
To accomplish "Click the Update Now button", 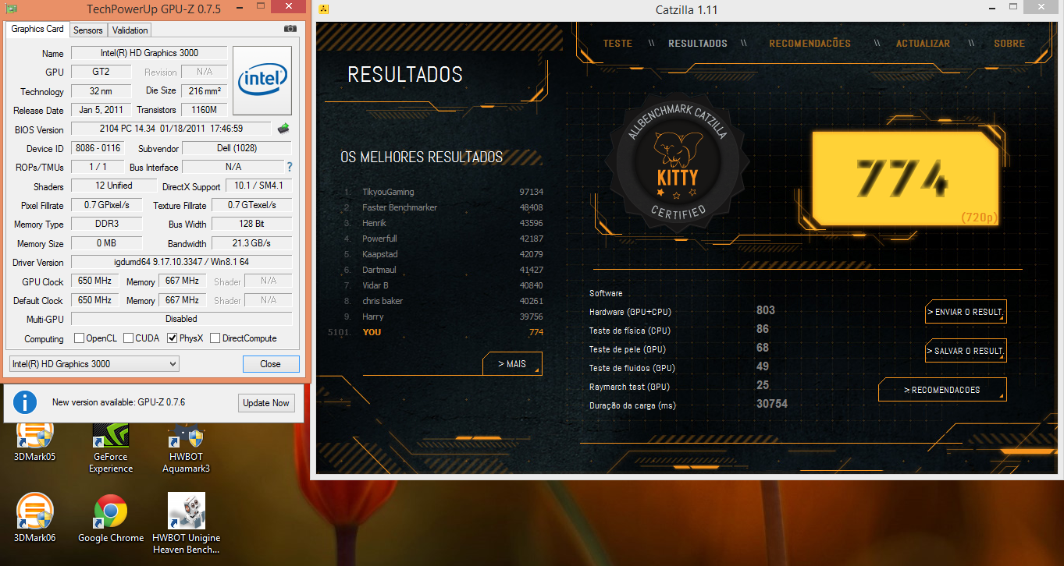I will (x=265, y=403).
